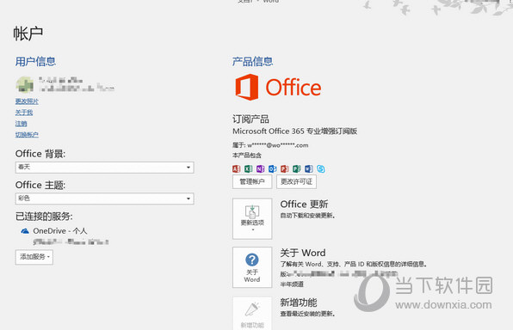Click the Publisher icon in the product list
Viewport: 513px width, 330px height.
[x=297, y=168]
